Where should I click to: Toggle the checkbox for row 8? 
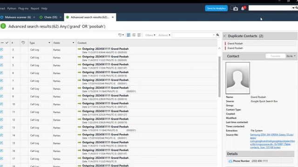[1, 89]
